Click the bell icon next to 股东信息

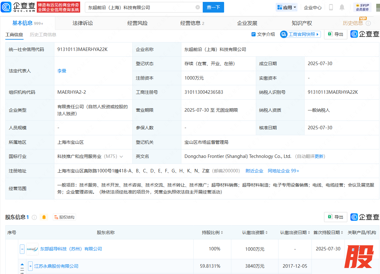click(44, 217)
